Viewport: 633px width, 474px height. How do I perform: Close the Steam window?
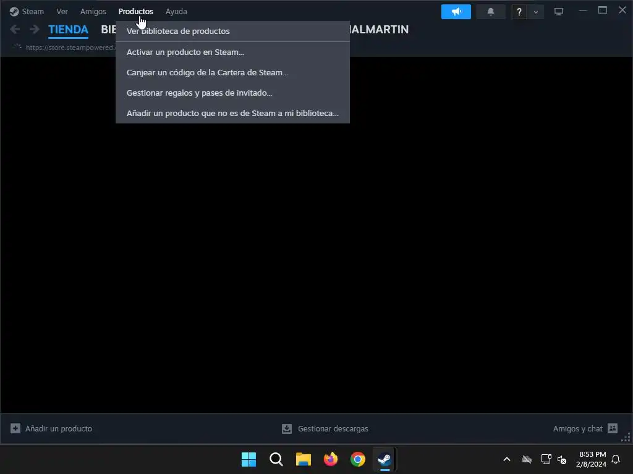pos(622,10)
